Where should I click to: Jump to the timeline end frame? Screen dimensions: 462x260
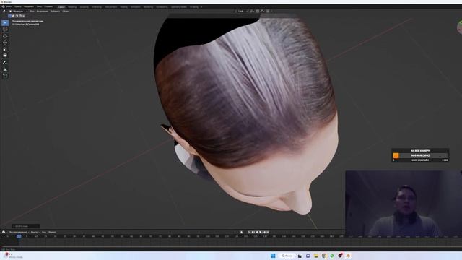268,232
